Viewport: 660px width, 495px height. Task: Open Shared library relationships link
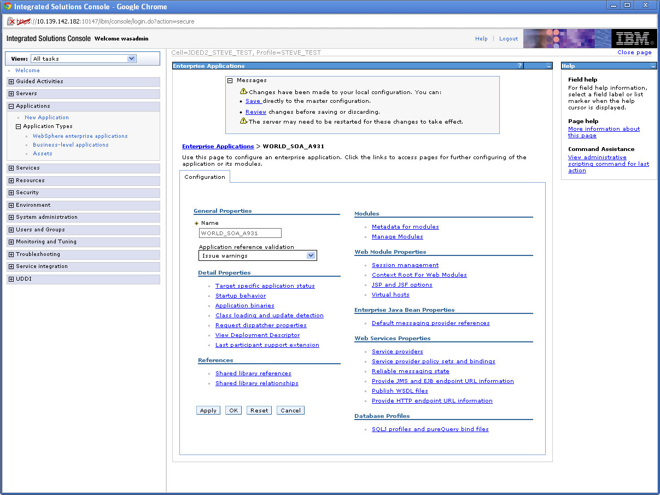(257, 383)
